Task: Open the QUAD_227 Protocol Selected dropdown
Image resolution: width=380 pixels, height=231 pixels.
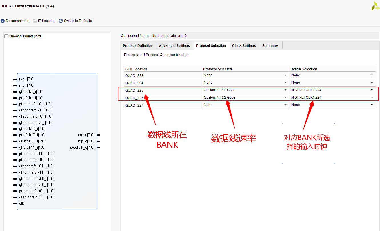Action: [x=285, y=105]
